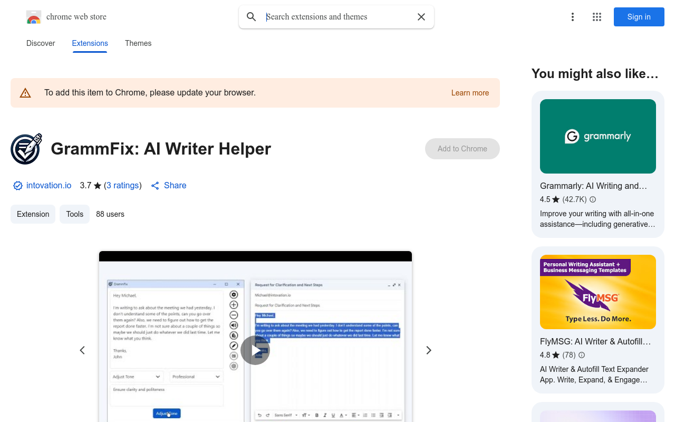This screenshot has width=675, height=422.
Task: Click the undo arrow in preview toolbar
Action: pos(259,415)
